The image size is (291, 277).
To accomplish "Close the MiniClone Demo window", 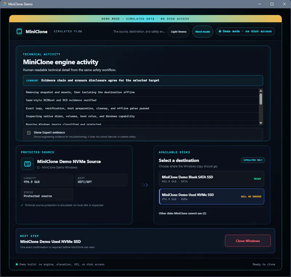I will pos(284,4).
